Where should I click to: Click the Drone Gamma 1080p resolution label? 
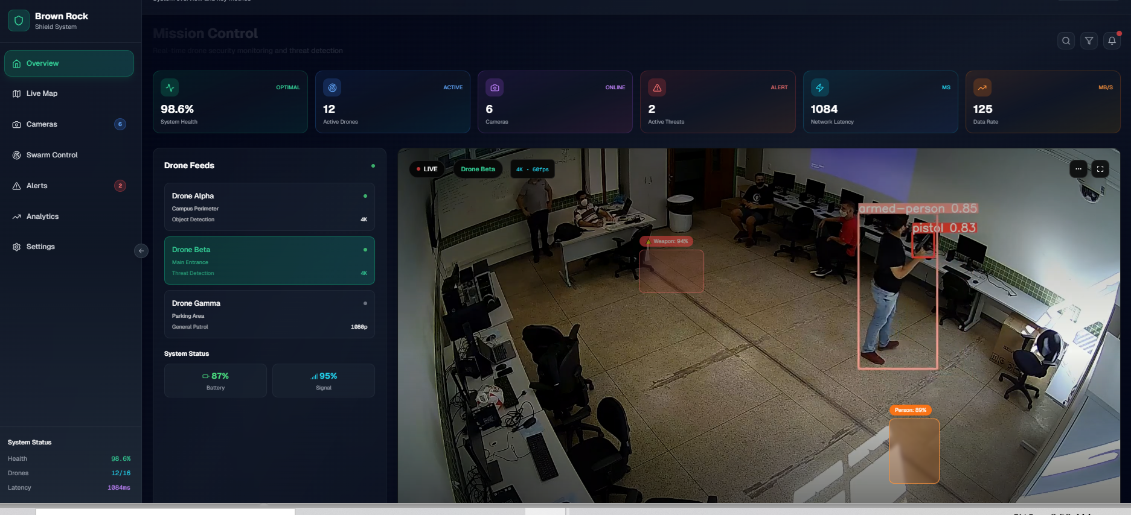359,327
